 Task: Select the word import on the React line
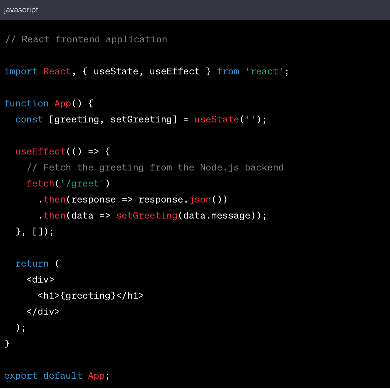[21, 71]
